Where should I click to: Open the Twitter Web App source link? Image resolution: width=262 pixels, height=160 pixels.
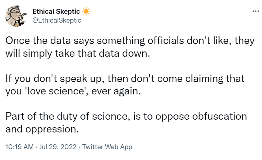(x=107, y=147)
